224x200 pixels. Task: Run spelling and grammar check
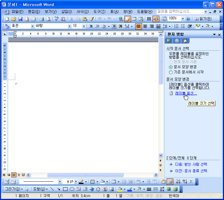[x=57, y=19]
